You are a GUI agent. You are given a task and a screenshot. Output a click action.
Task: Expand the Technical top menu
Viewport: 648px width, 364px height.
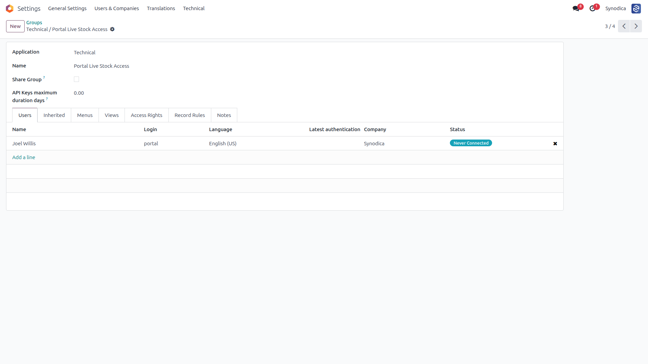click(194, 8)
